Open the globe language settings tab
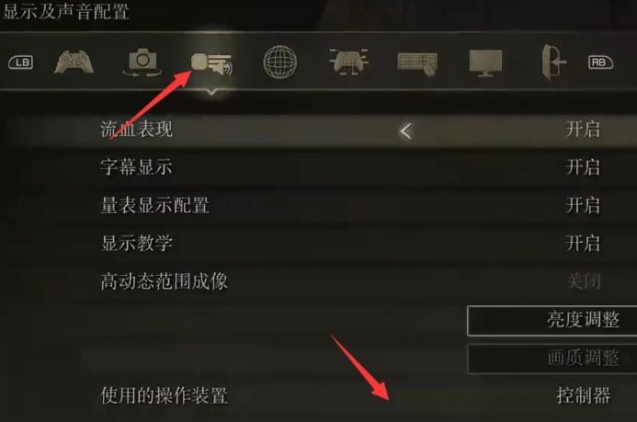This screenshot has height=422, width=637. pos(280,63)
